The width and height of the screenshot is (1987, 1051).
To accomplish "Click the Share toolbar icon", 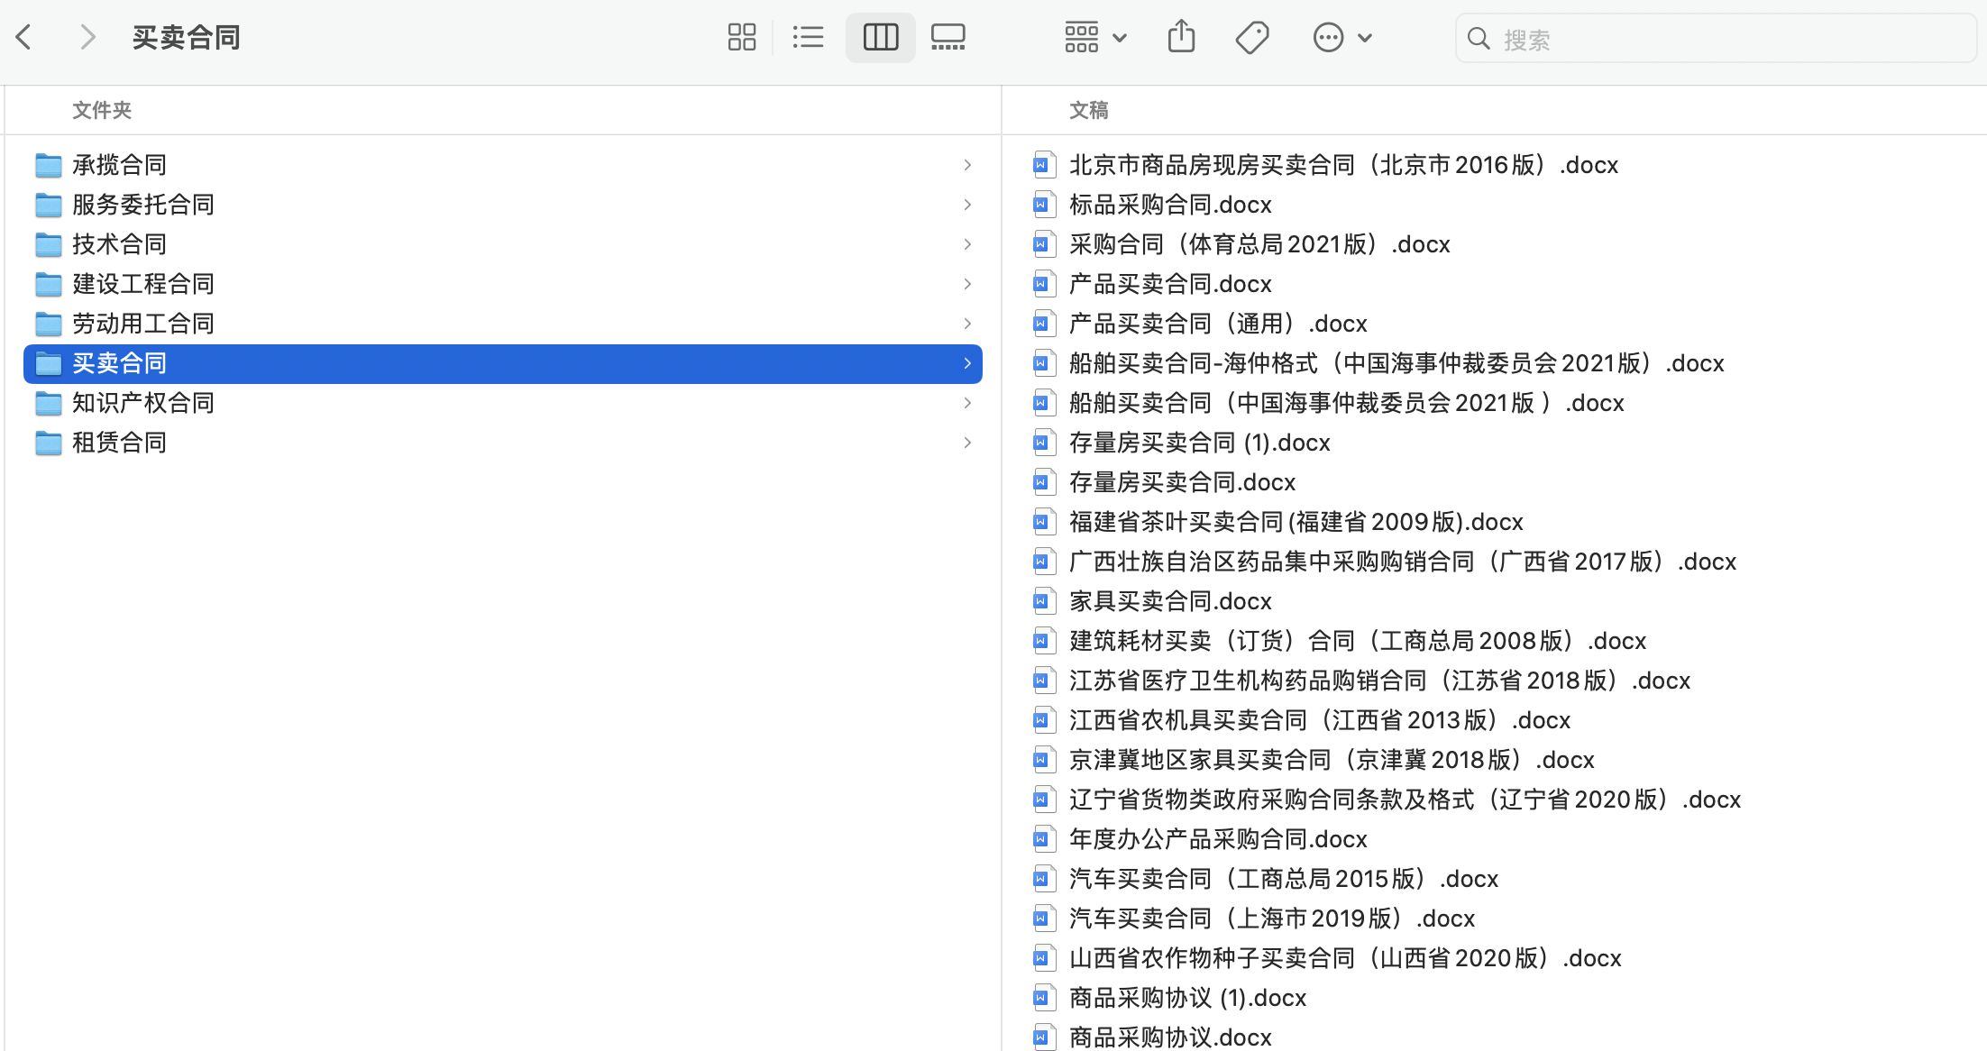I will [x=1181, y=37].
